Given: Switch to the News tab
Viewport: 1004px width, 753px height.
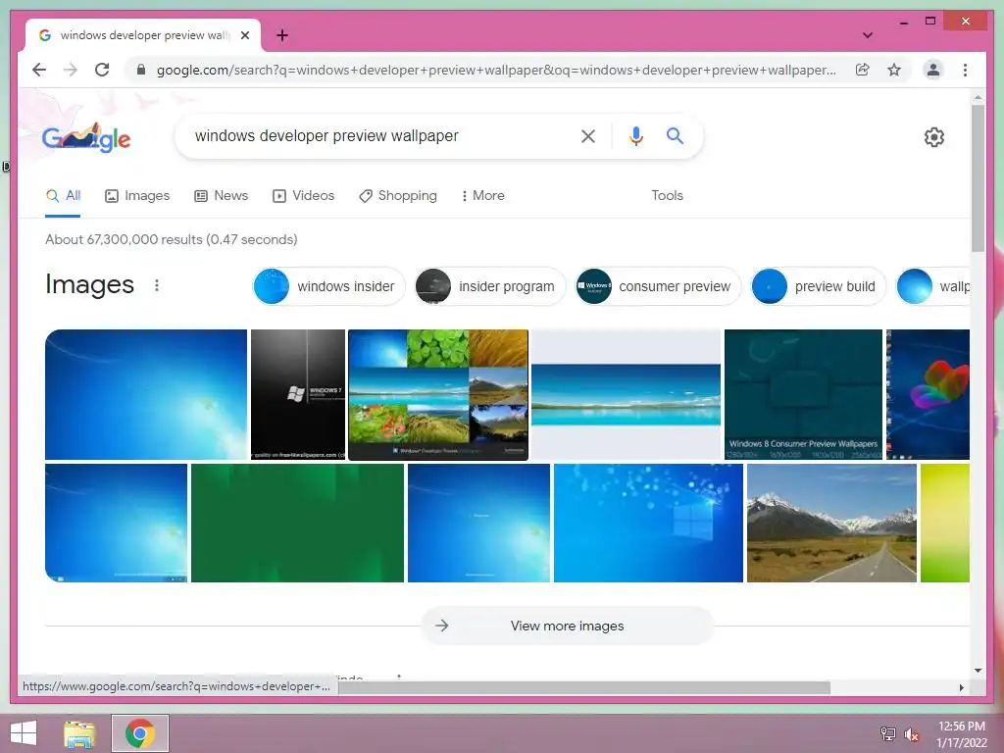Looking at the screenshot, I should click(x=221, y=195).
